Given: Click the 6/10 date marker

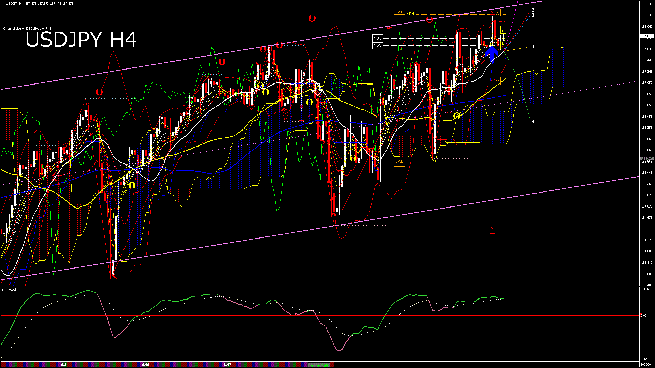Looking at the screenshot, I should (x=146, y=365).
